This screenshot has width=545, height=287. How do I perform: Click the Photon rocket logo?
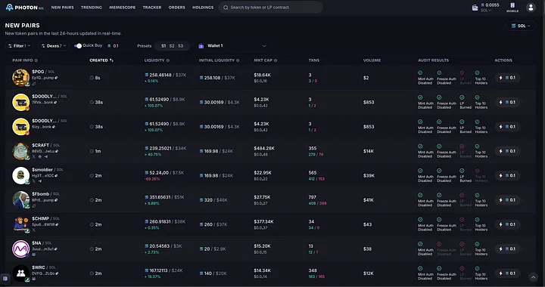9,8
